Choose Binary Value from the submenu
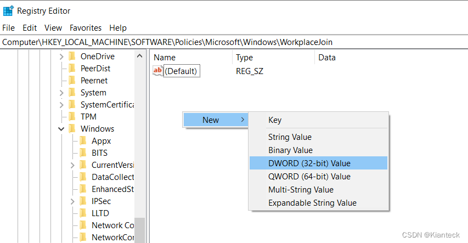The height and width of the screenshot is (243, 468). pyautogui.click(x=318, y=150)
